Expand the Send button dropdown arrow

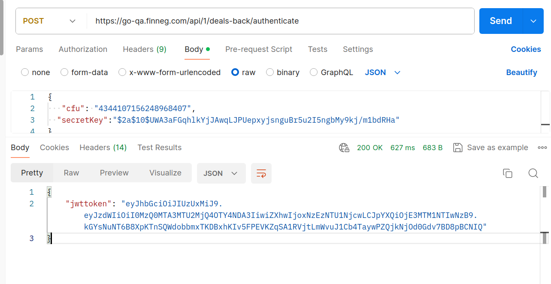point(533,21)
